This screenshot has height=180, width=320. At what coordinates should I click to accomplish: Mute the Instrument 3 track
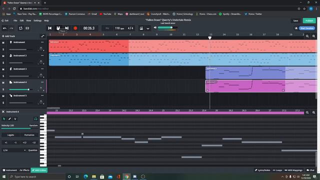pos(3,69)
